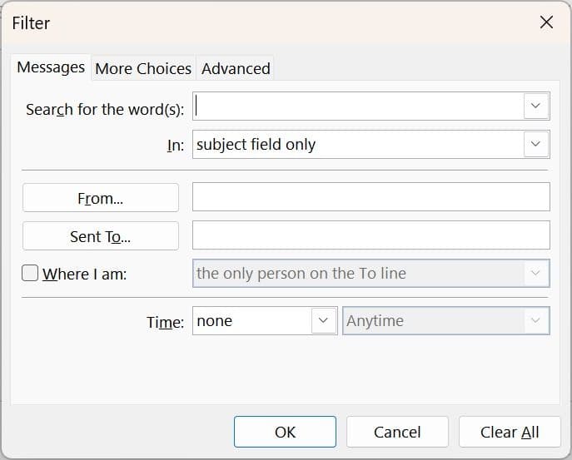Image resolution: width=572 pixels, height=460 pixels.
Task: Click the Search for the word(s) text box
Action: (x=358, y=106)
